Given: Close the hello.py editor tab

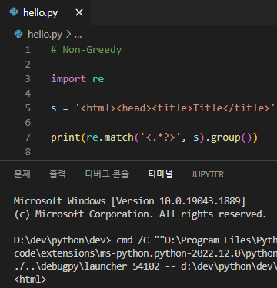Looking at the screenshot, I should (79, 12).
